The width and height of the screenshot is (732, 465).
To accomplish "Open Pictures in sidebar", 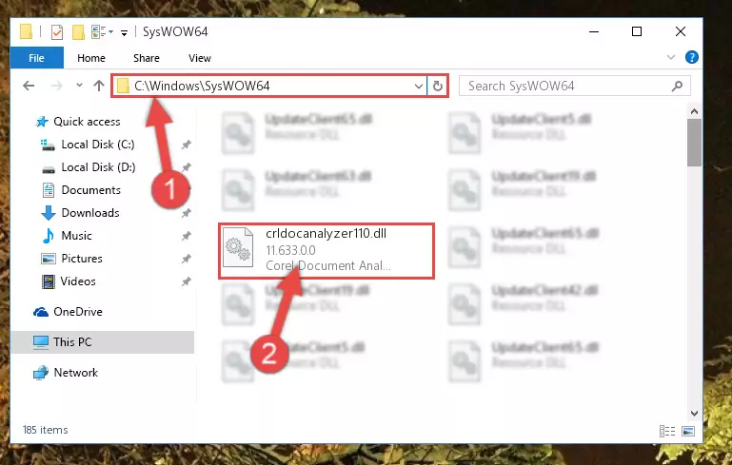I will [x=82, y=259].
